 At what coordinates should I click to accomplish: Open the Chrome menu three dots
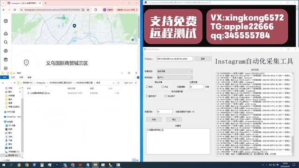137,10
